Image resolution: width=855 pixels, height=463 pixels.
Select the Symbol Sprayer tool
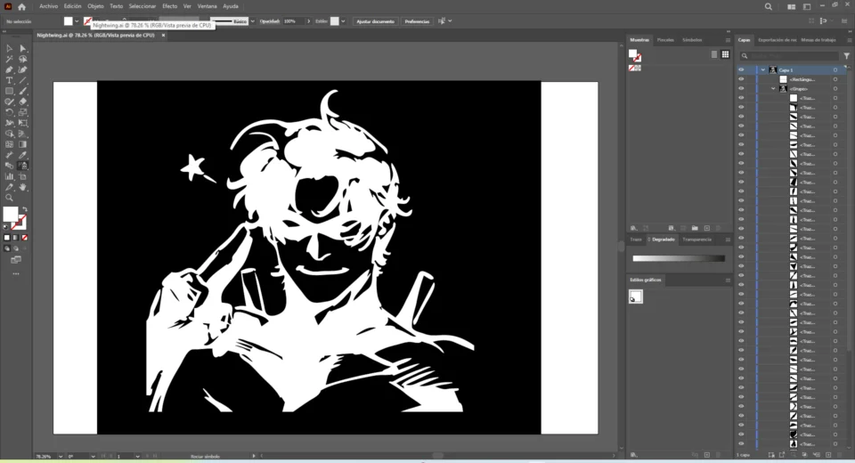pos(23,166)
